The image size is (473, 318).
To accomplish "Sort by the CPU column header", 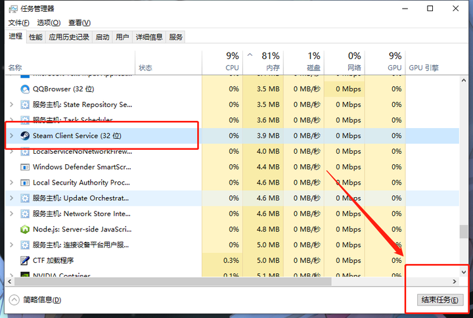I will coord(222,63).
